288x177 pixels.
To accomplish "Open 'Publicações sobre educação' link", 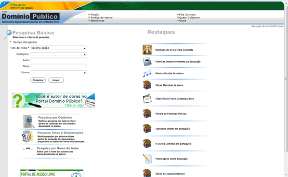I will tap(171, 159).
